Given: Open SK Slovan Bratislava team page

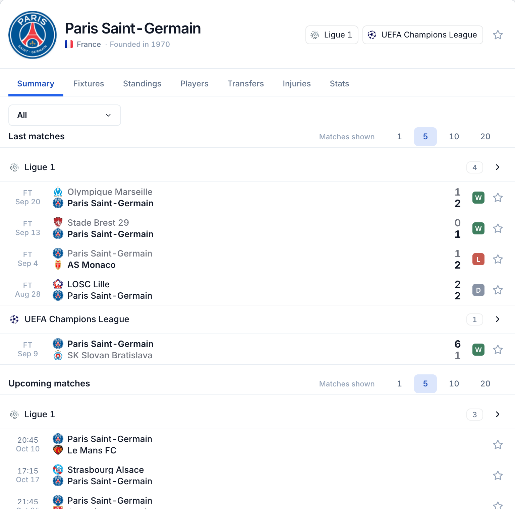Looking at the screenshot, I should (110, 355).
